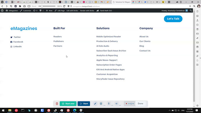This screenshot has height=113, width=201.
Task: Open Howdy, Anastasiya Gendelman account menu
Action: [174, 11]
